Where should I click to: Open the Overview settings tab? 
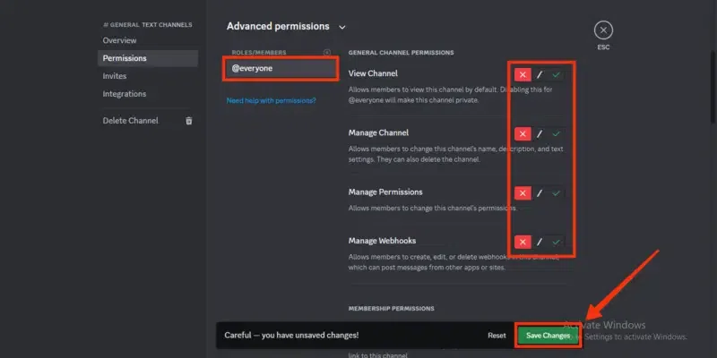coord(120,41)
